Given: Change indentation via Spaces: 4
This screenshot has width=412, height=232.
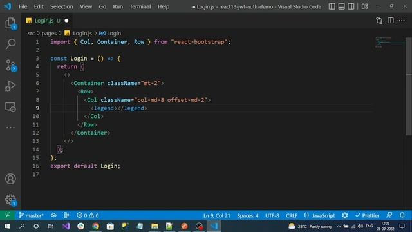Looking at the screenshot, I should point(248,215).
